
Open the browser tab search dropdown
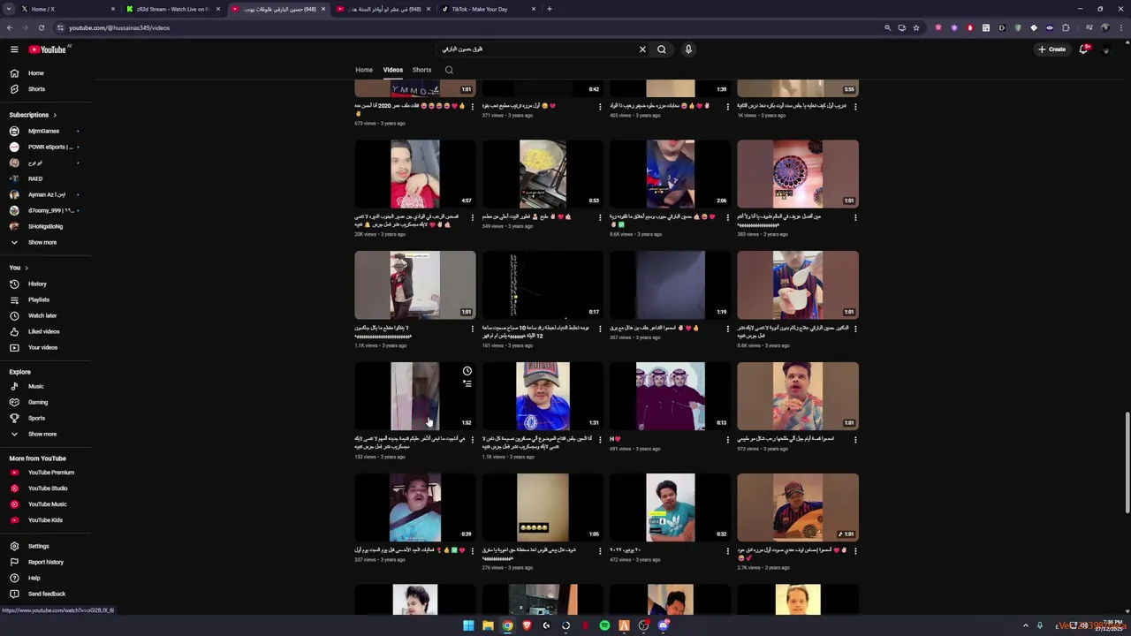(x=10, y=9)
